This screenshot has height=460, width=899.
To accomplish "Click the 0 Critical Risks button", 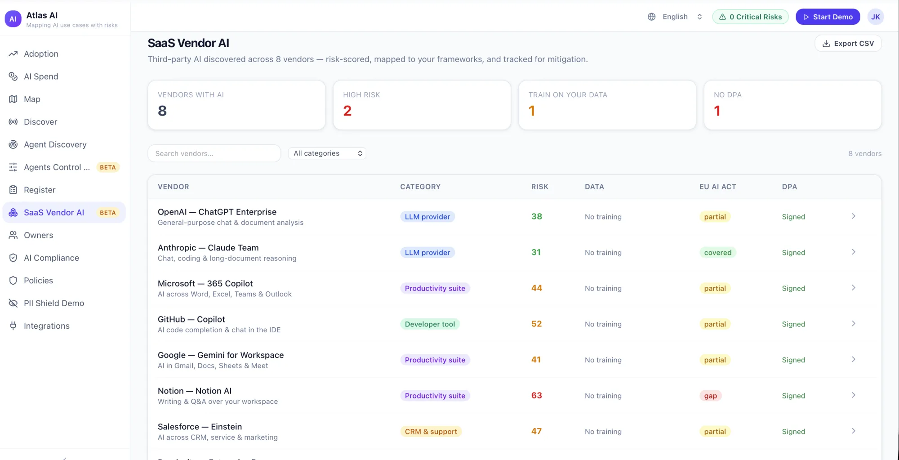I will (x=750, y=17).
